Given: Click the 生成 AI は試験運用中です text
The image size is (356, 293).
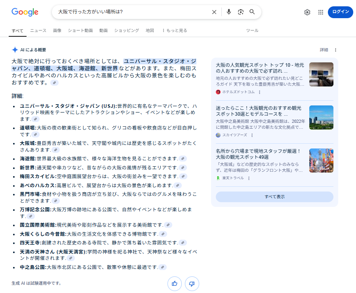Looking at the screenshot, I should pyautogui.click(x=36, y=283).
